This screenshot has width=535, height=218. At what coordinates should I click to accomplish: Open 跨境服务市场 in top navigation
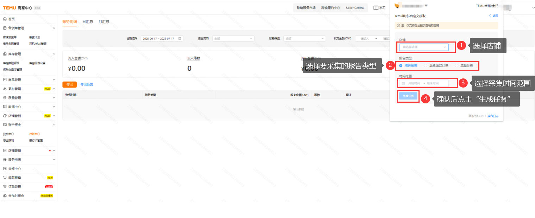coord(306,8)
